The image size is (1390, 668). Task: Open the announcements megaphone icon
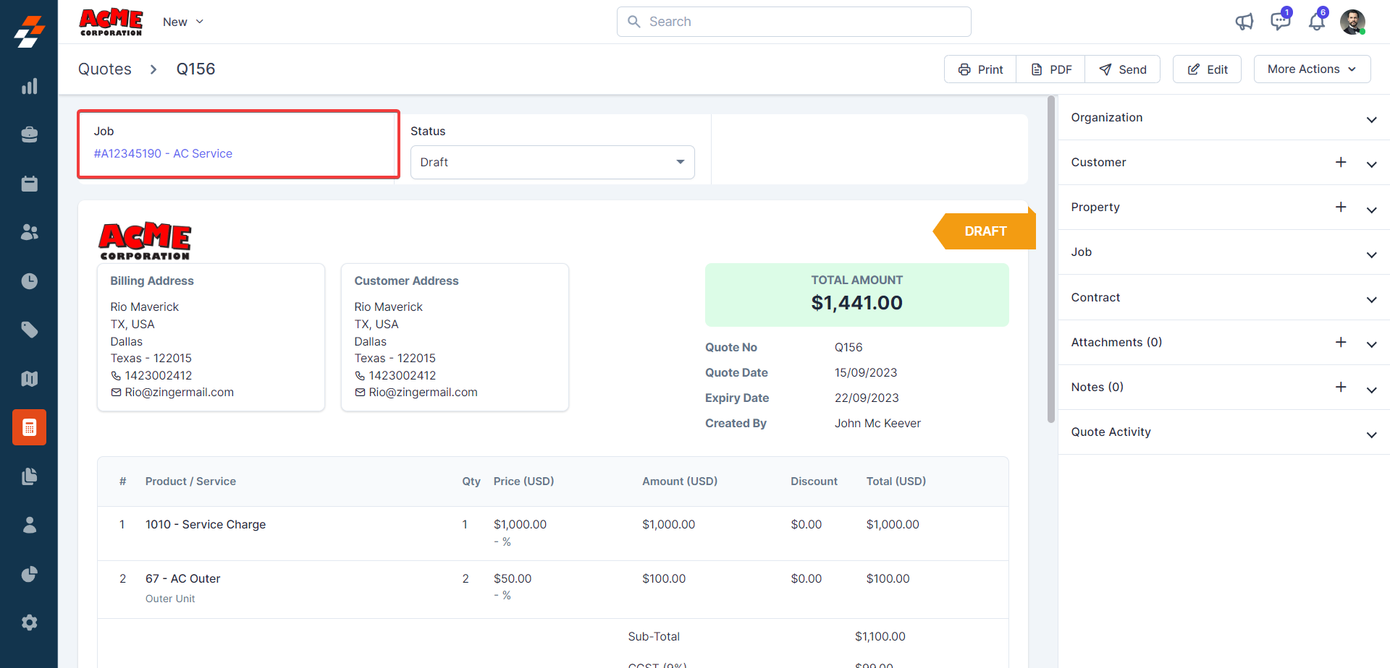point(1244,22)
